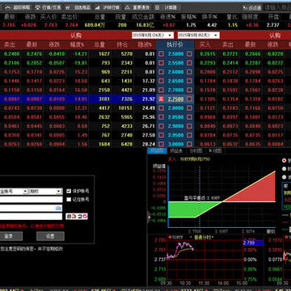Screen dimensions: 291x291
Task: Tick the call-side box for strike 2.5000
Action: [161, 54]
